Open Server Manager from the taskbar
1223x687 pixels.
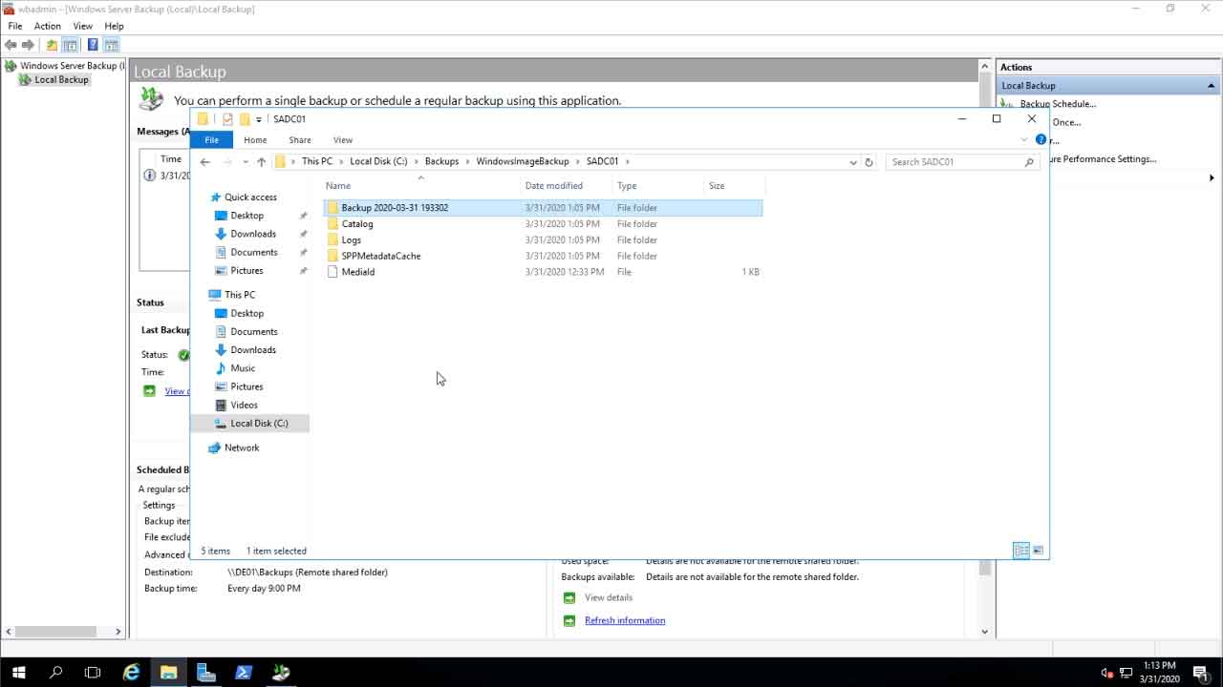coord(206,672)
